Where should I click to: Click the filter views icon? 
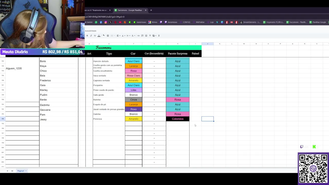coord(154,36)
